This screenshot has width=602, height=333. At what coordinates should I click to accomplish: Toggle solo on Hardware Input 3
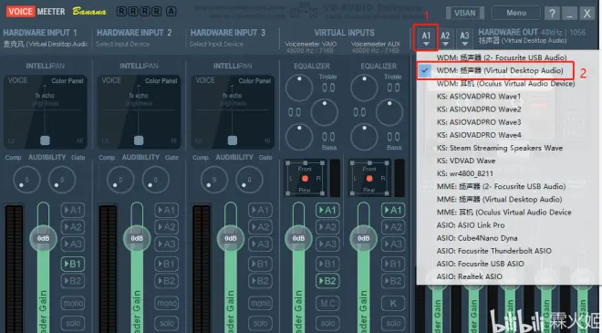coord(260,323)
